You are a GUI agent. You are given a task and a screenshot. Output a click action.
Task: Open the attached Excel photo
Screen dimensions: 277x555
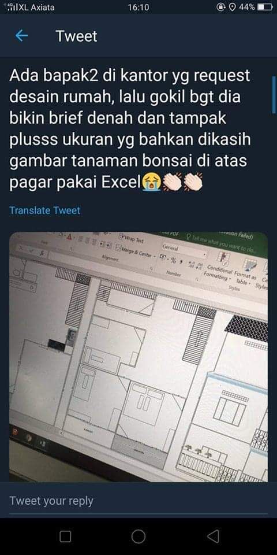pyautogui.click(x=138, y=357)
